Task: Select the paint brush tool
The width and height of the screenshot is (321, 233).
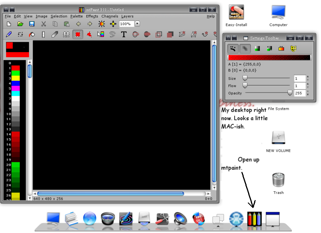Action: tap(8, 35)
